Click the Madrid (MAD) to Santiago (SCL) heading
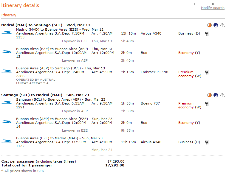The height and width of the screenshot is (173, 229). [46, 25]
